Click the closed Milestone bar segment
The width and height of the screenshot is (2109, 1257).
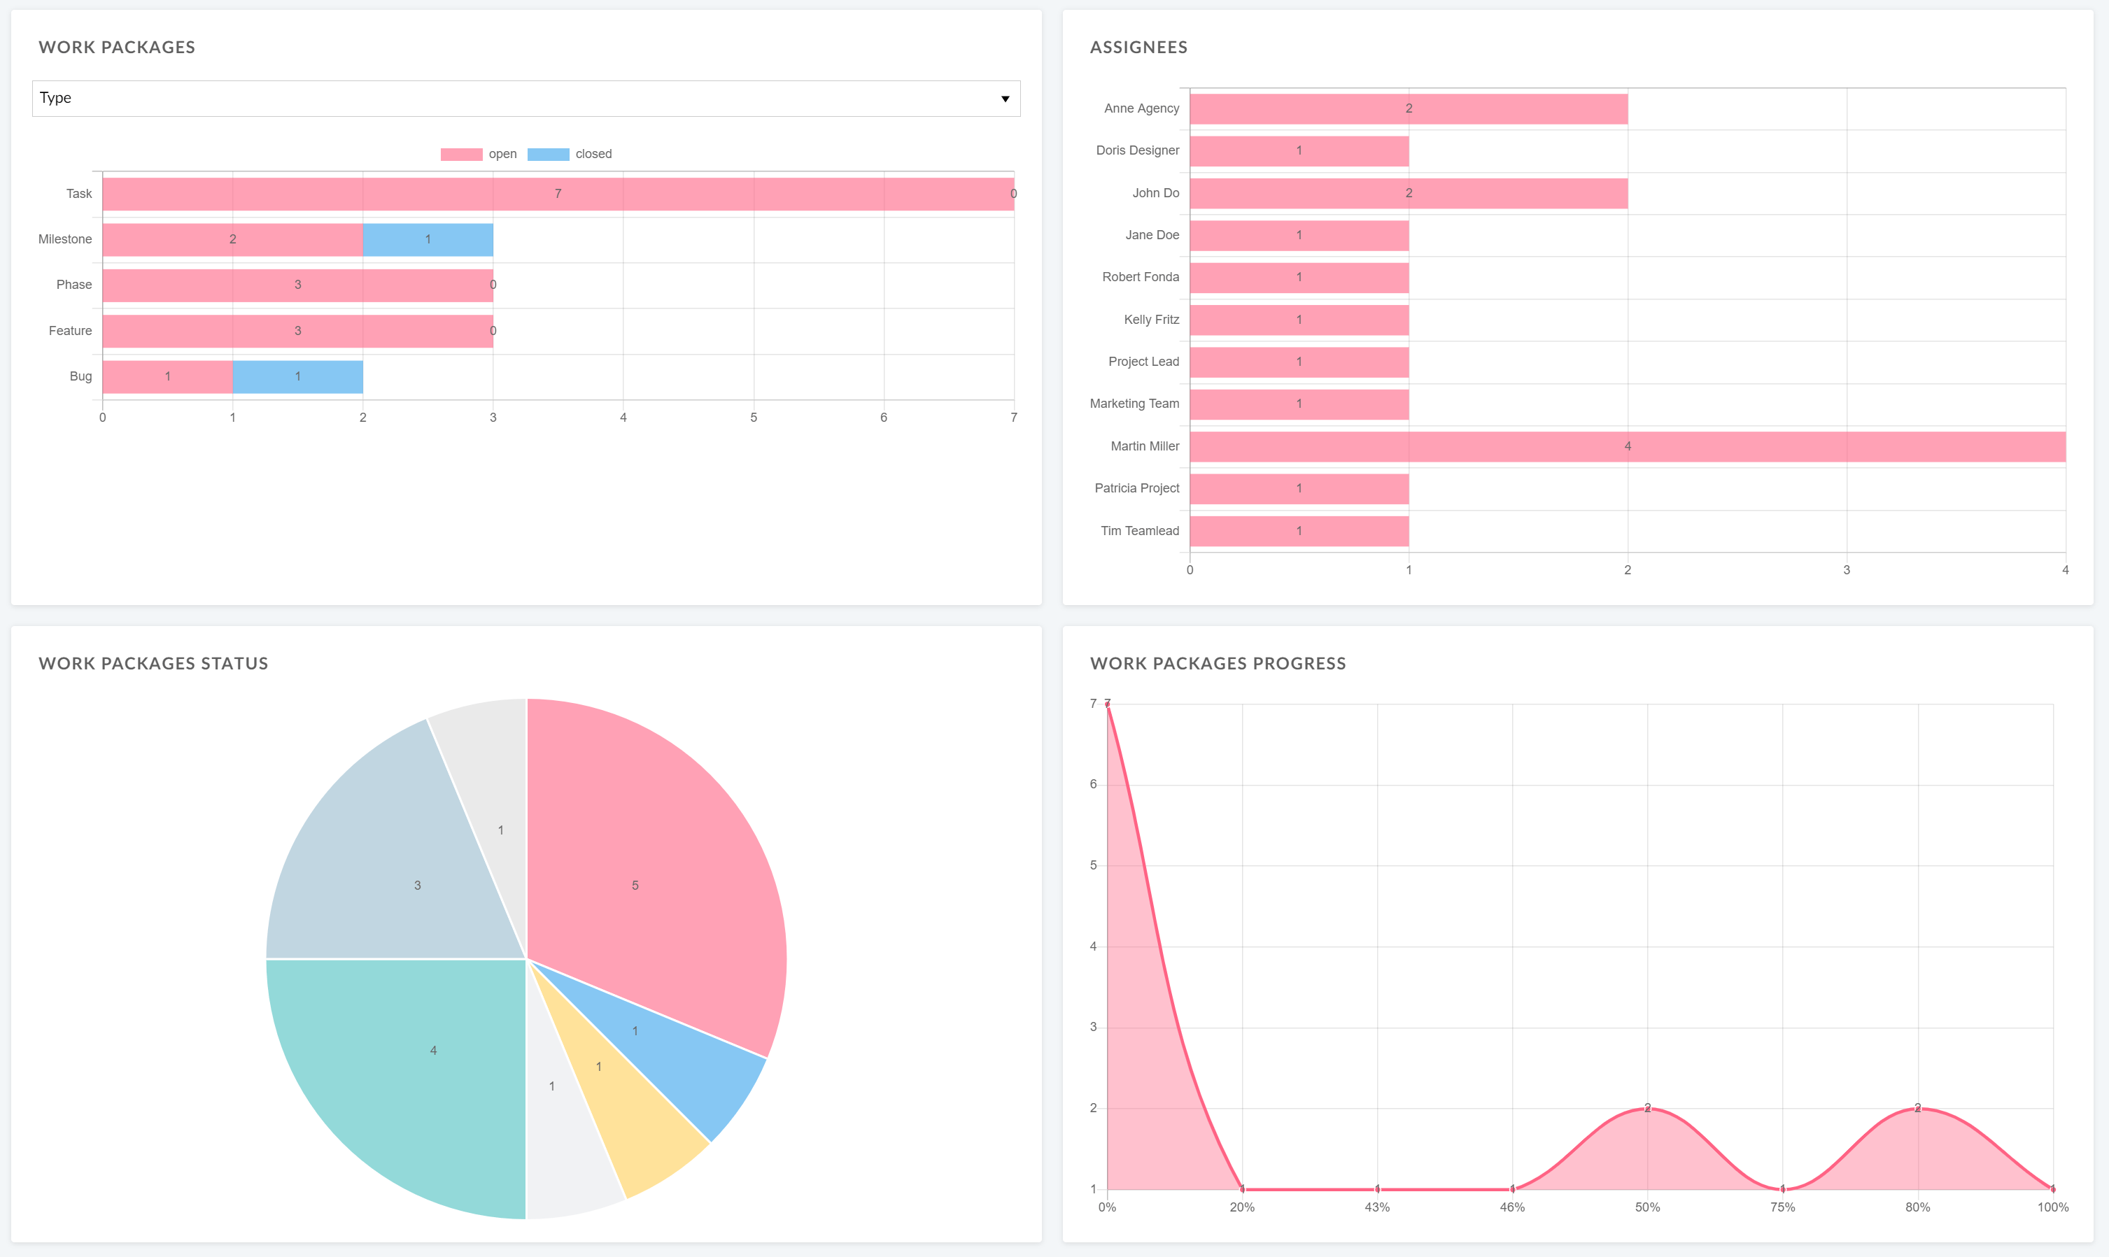tap(428, 239)
